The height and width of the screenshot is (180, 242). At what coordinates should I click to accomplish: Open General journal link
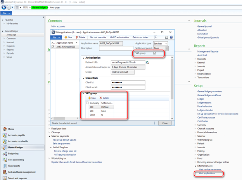click(204, 26)
